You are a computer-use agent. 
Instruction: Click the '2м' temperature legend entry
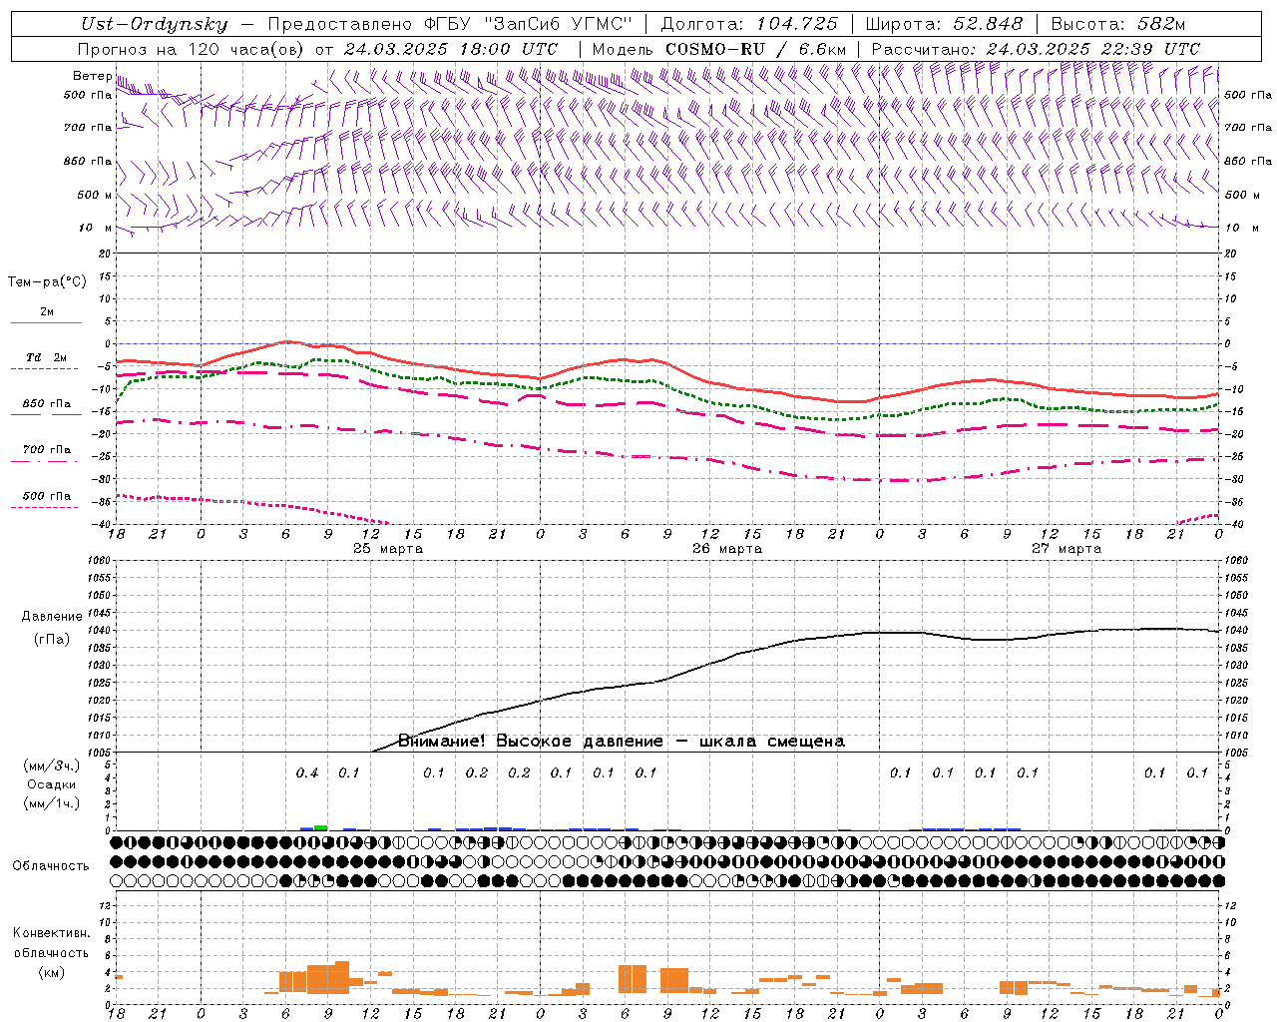point(47,312)
